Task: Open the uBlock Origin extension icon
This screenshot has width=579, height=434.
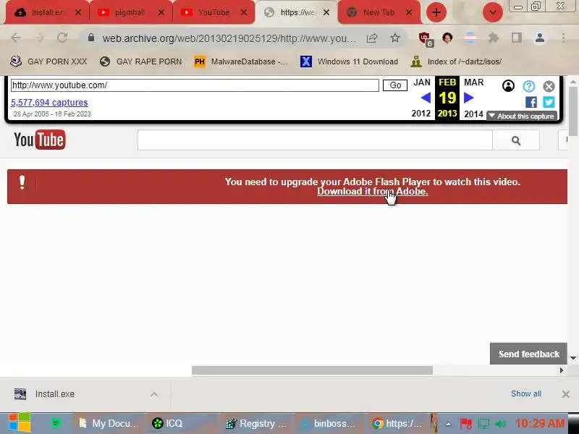Action: click(425, 38)
